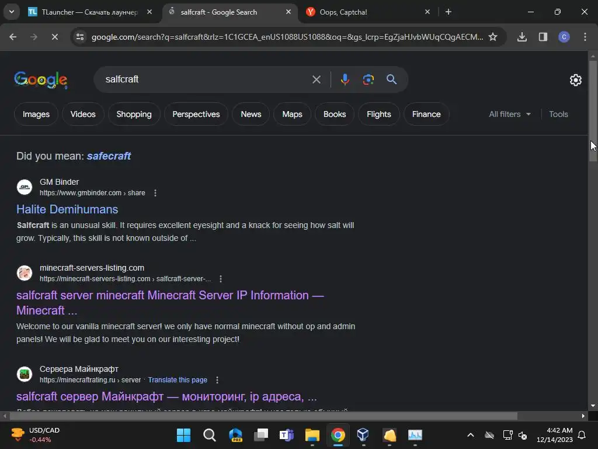Click the Google logo
Viewport: 598px width, 449px height.
[x=41, y=80]
